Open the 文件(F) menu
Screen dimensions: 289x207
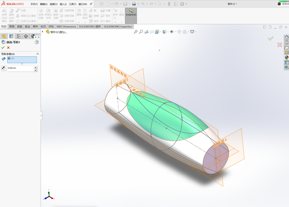pos(34,4)
